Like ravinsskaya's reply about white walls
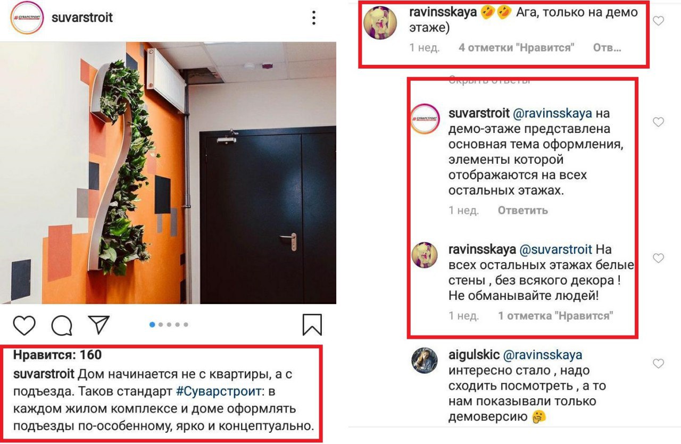This screenshot has height=444, width=681. click(x=659, y=258)
